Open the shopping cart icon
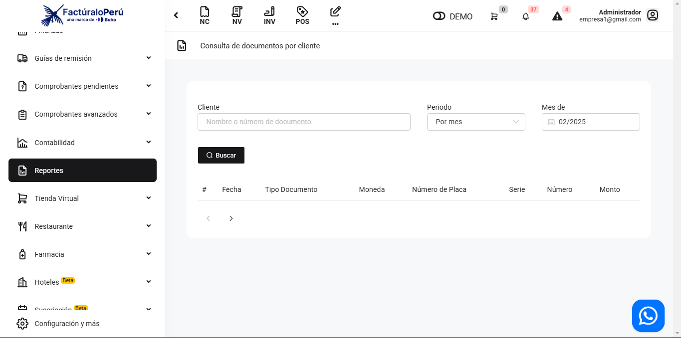 coord(494,16)
